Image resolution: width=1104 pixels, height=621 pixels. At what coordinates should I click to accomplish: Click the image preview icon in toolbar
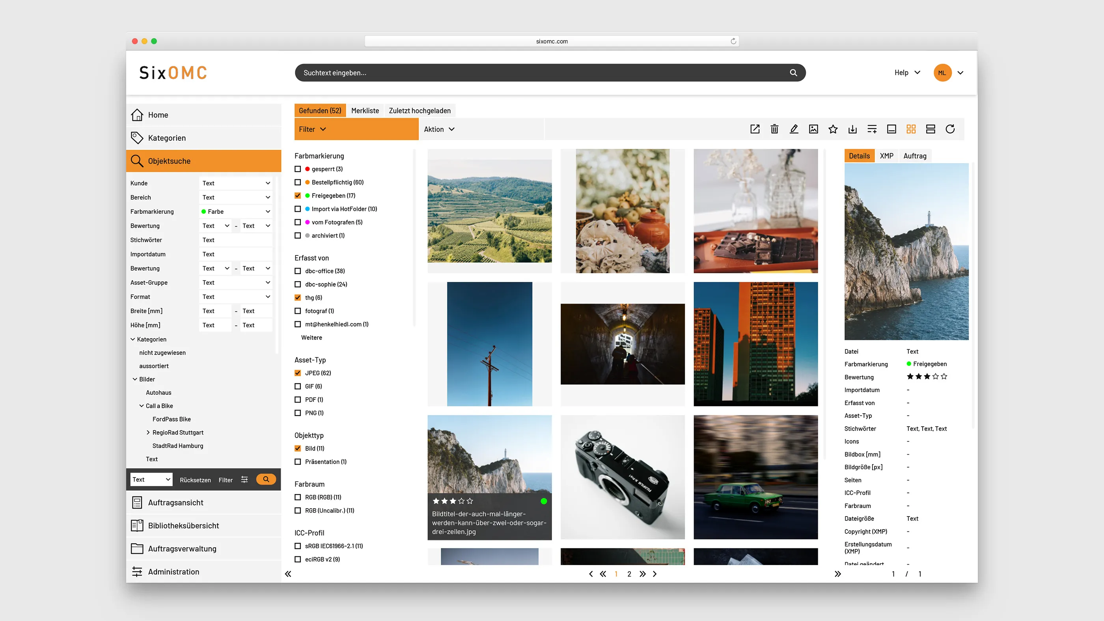pyautogui.click(x=813, y=129)
